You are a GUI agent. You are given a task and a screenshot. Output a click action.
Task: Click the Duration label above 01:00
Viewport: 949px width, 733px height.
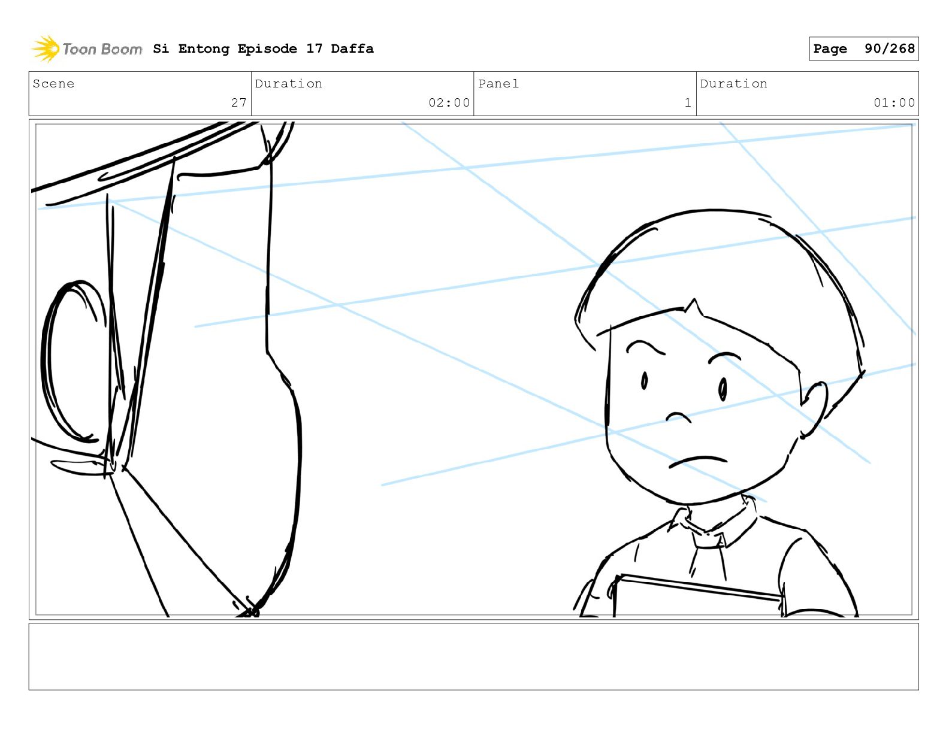(x=733, y=84)
